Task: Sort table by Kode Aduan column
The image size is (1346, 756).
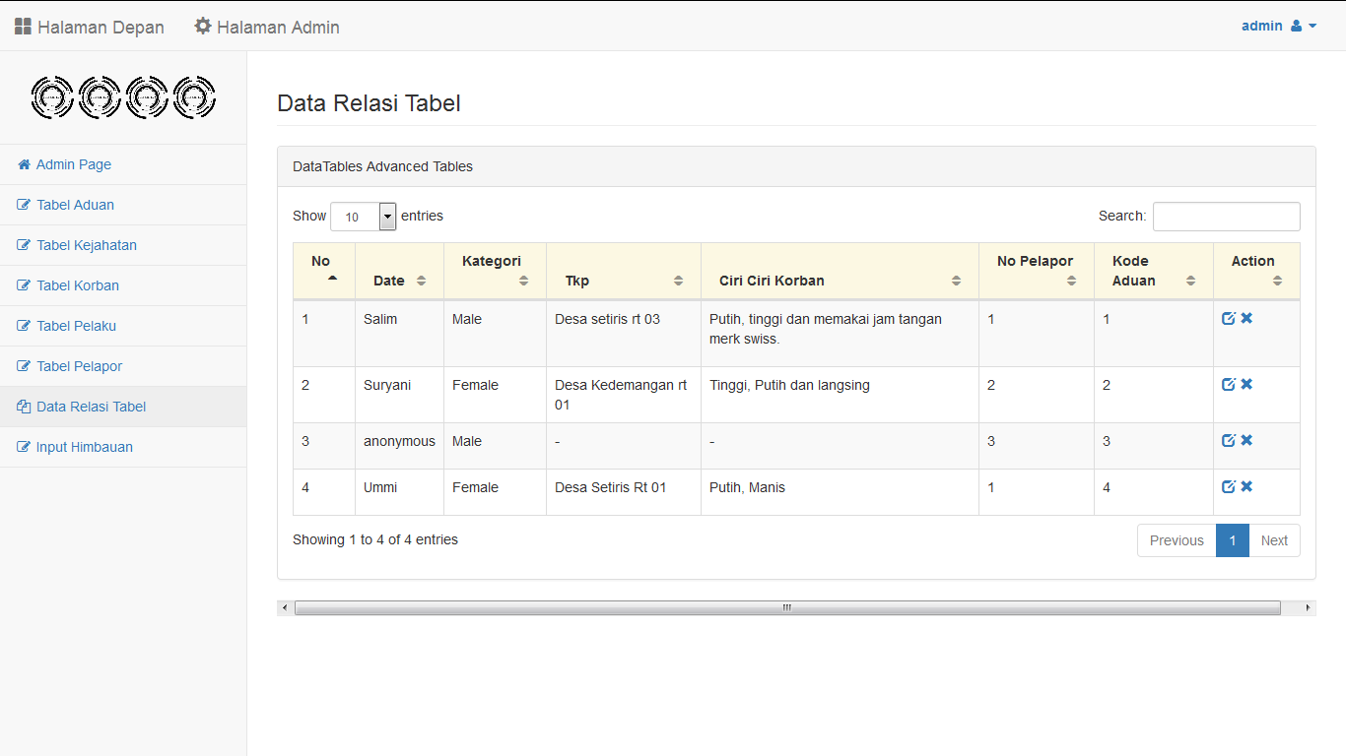Action: point(1153,271)
